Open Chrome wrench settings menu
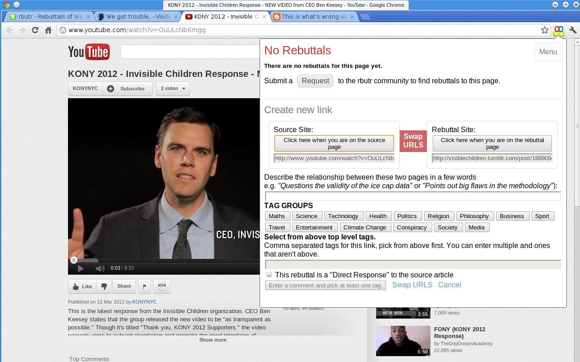The image size is (580, 362). tap(573, 30)
